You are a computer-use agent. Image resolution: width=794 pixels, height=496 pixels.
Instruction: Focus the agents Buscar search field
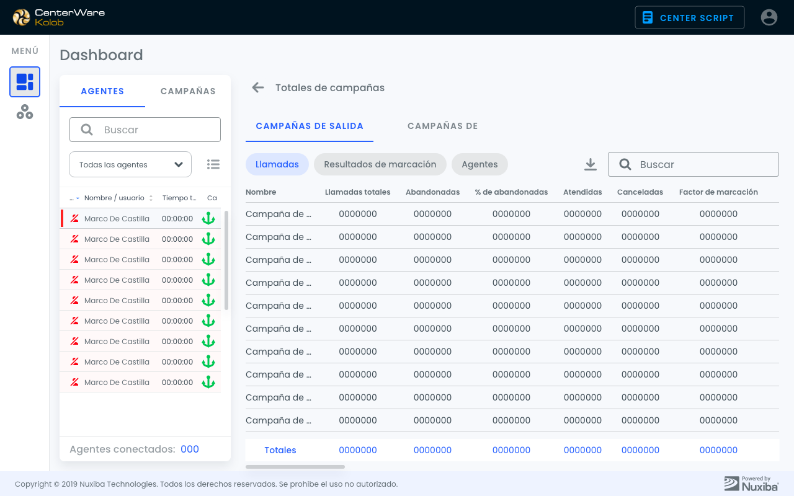point(145,130)
